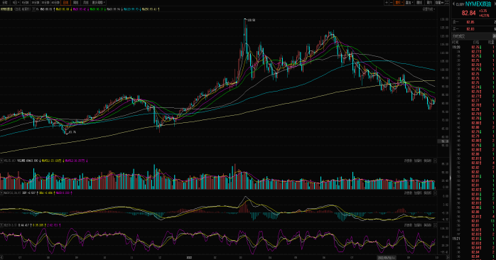Click the MA250 legend value
496x260 pixels.
point(150,9)
